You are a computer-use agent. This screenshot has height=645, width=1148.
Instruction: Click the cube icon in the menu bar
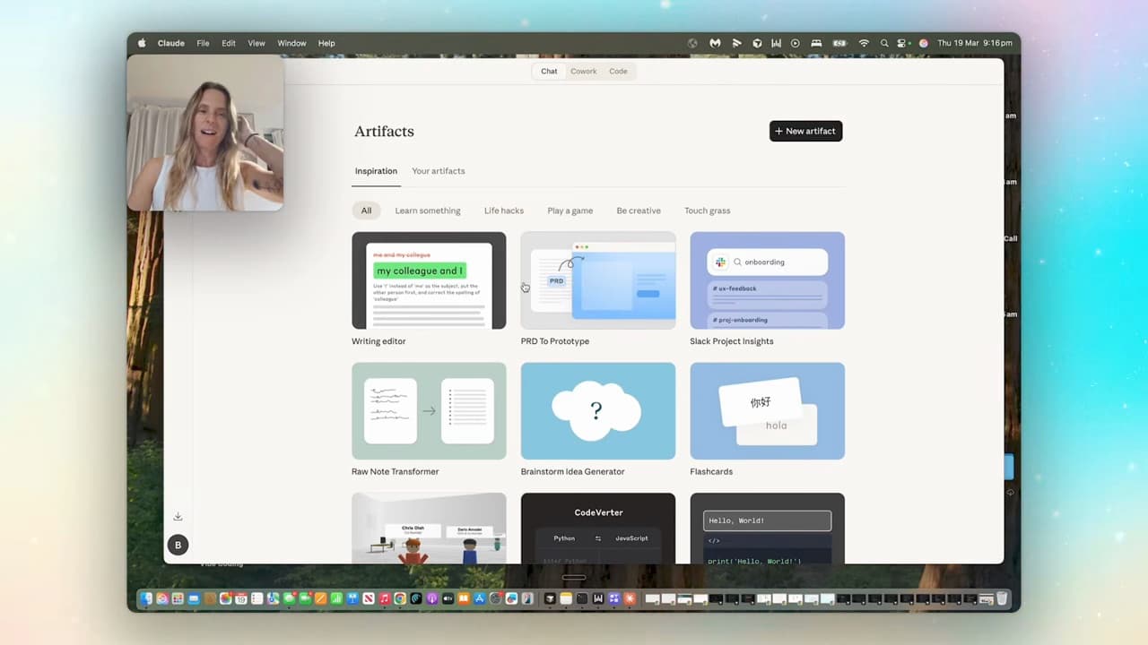[757, 43]
